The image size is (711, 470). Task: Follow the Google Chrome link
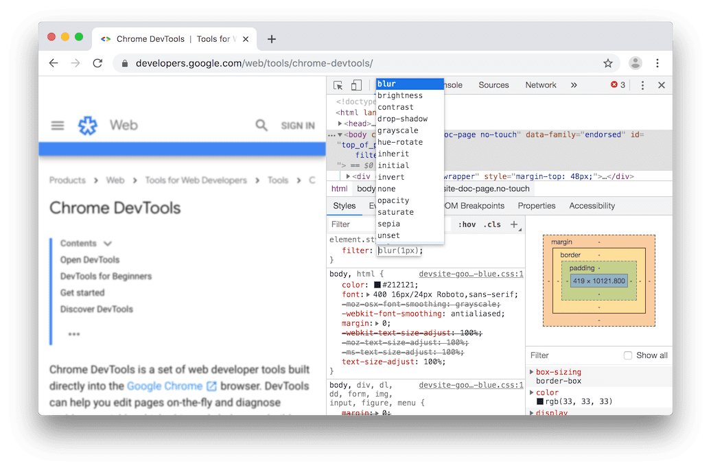(x=165, y=386)
